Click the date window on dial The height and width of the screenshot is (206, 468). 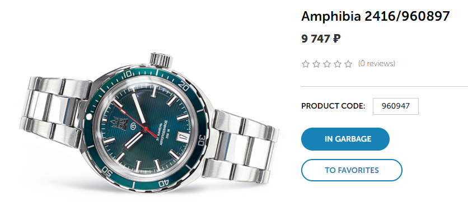point(182,137)
